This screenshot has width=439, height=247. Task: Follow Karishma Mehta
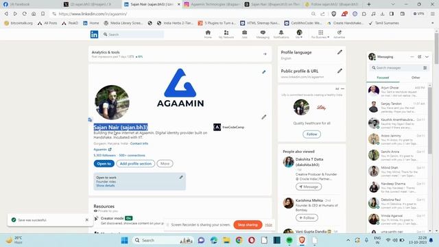[307, 217]
